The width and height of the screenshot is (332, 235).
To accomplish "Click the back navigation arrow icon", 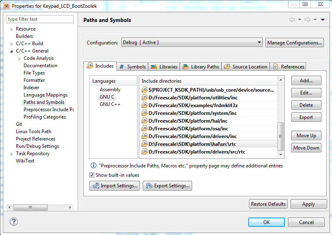I will point(292,20).
